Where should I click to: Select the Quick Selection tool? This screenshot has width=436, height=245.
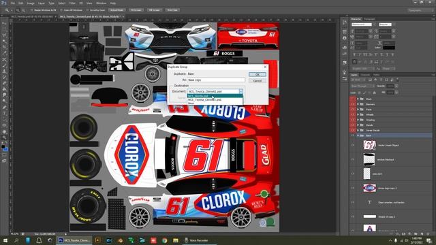point(4,42)
